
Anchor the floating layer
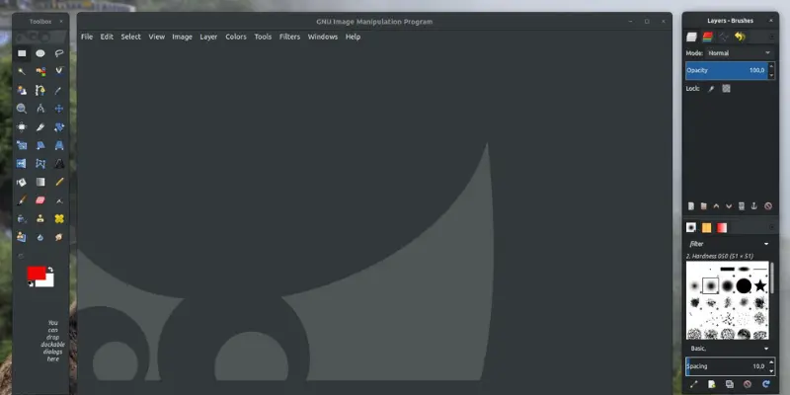point(754,206)
